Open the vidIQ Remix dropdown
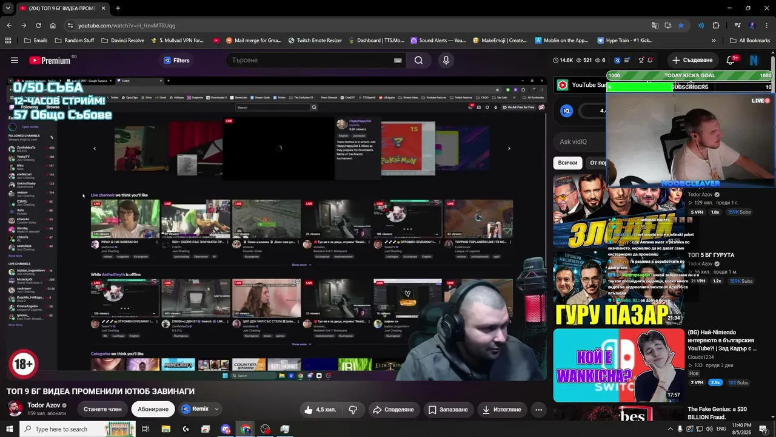The image size is (776, 437). click(x=200, y=409)
